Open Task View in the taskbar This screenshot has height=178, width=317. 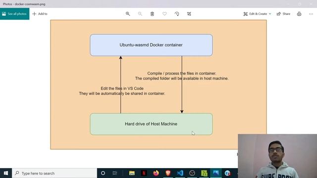(115, 173)
